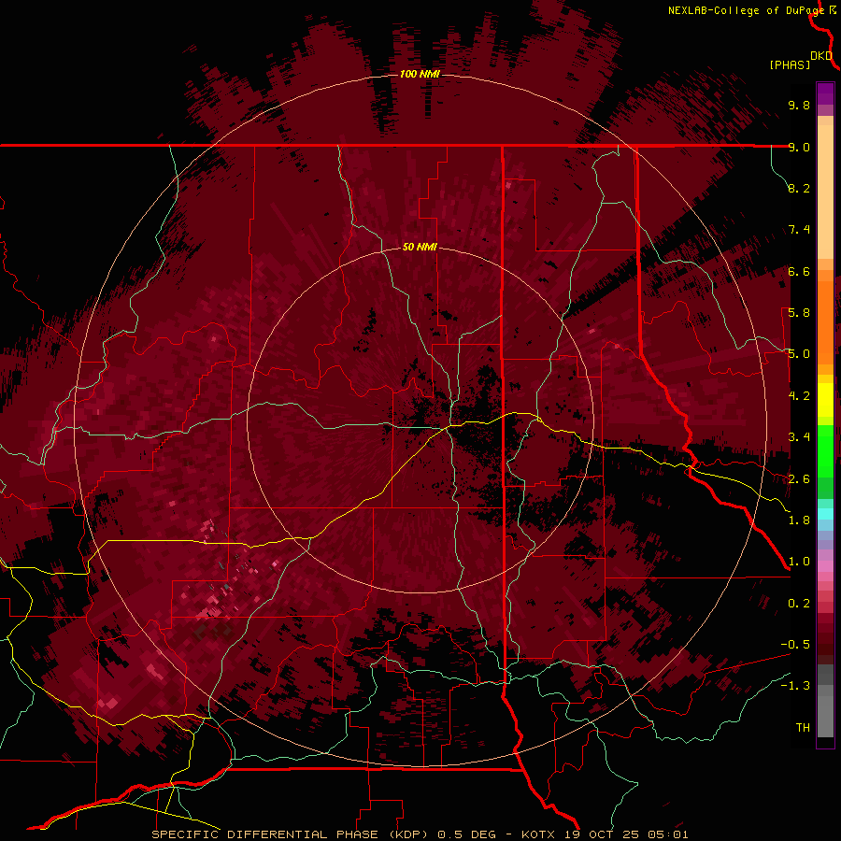
Task: Click the -1.3 color scale value
Action: pos(795,686)
